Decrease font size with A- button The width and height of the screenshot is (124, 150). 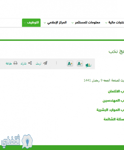80,63
